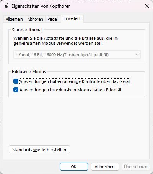Click the Exklusiver Modus group heading
The height and width of the screenshot is (174, 153).
[29, 72]
